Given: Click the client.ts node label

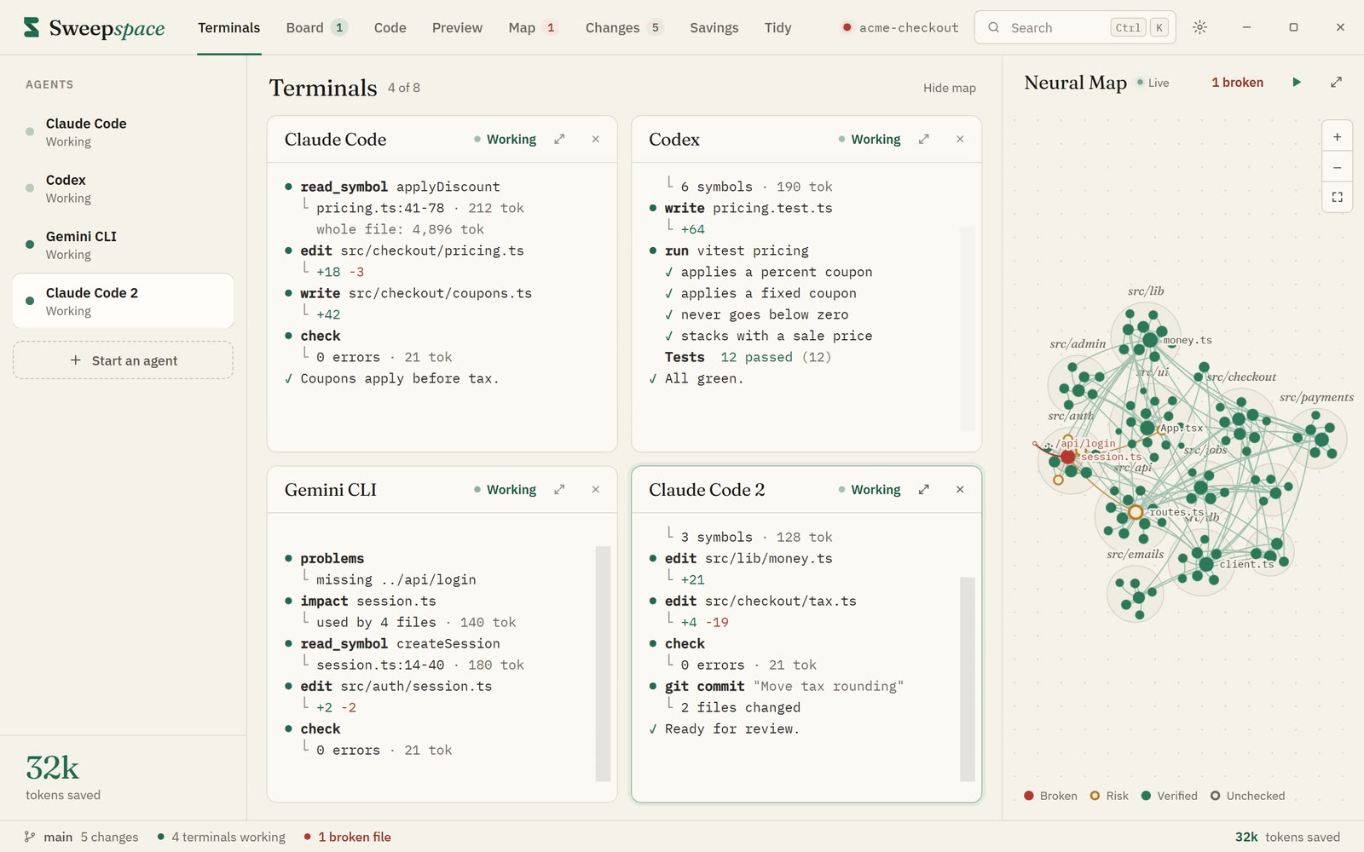Looking at the screenshot, I should (1246, 564).
